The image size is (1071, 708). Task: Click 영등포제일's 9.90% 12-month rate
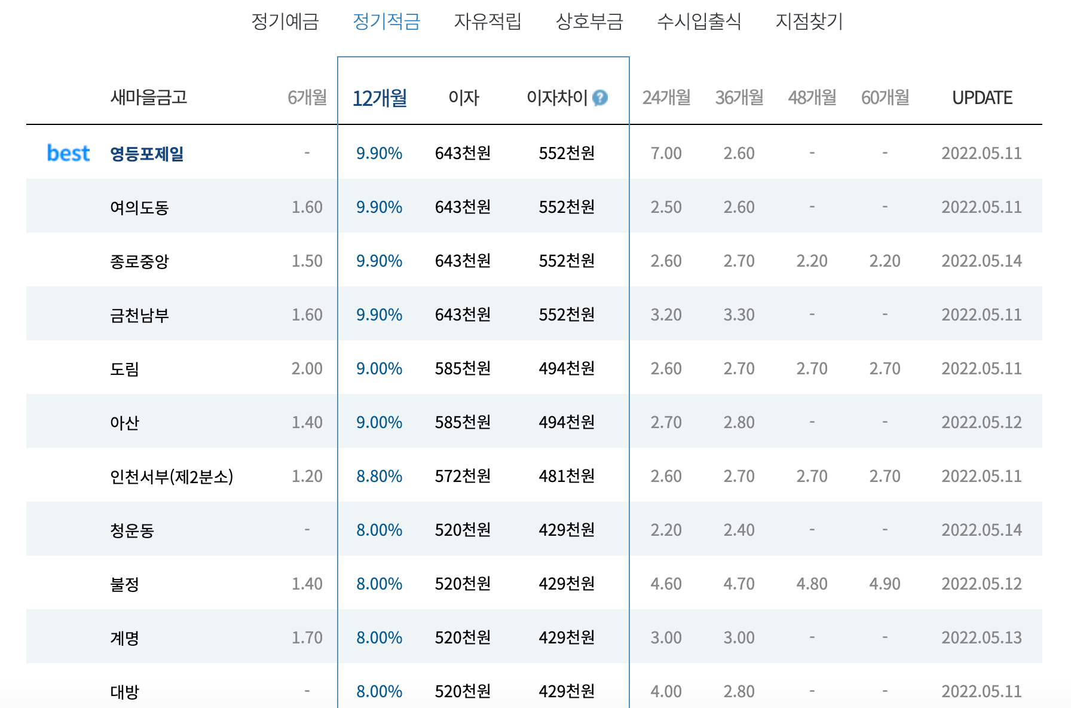(x=380, y=153)
